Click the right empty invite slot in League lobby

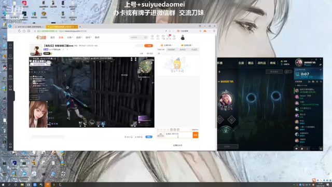[276, 96]
